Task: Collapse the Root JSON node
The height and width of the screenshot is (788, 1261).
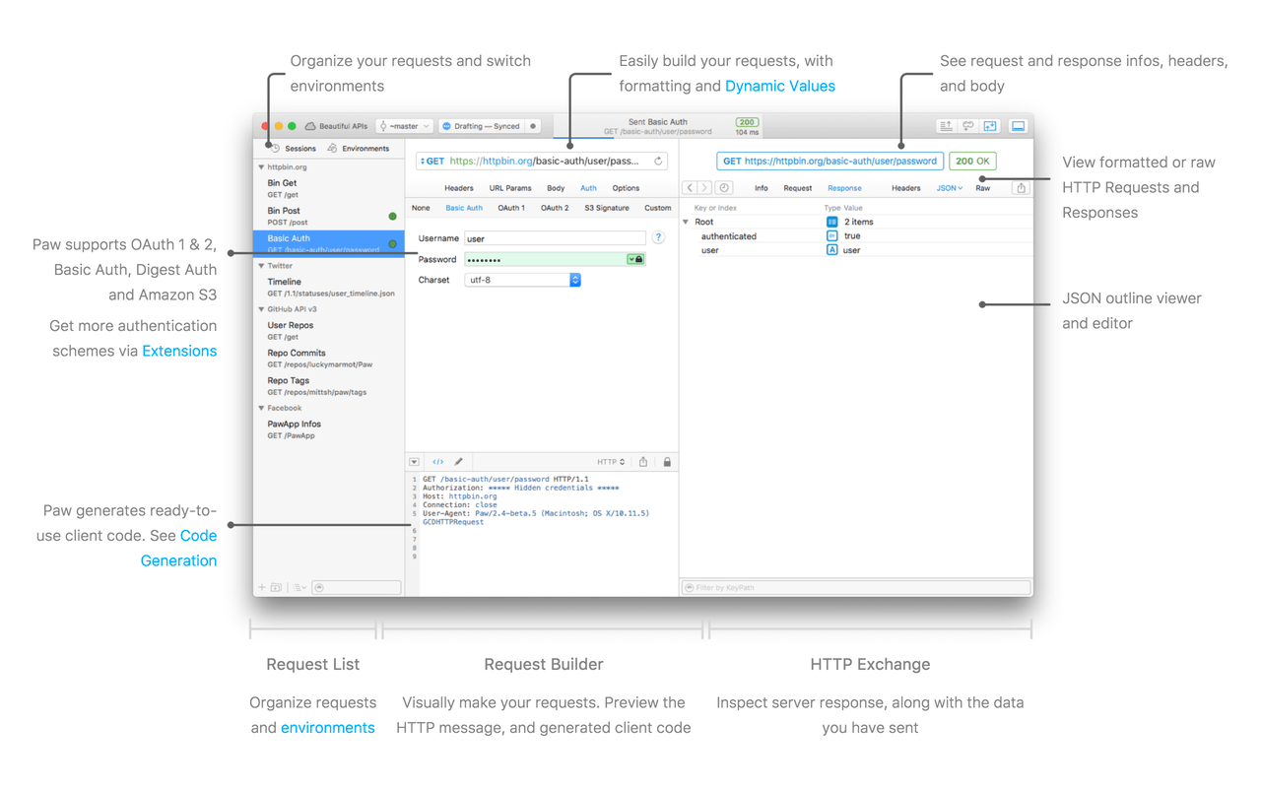Action: click(687, 223)
